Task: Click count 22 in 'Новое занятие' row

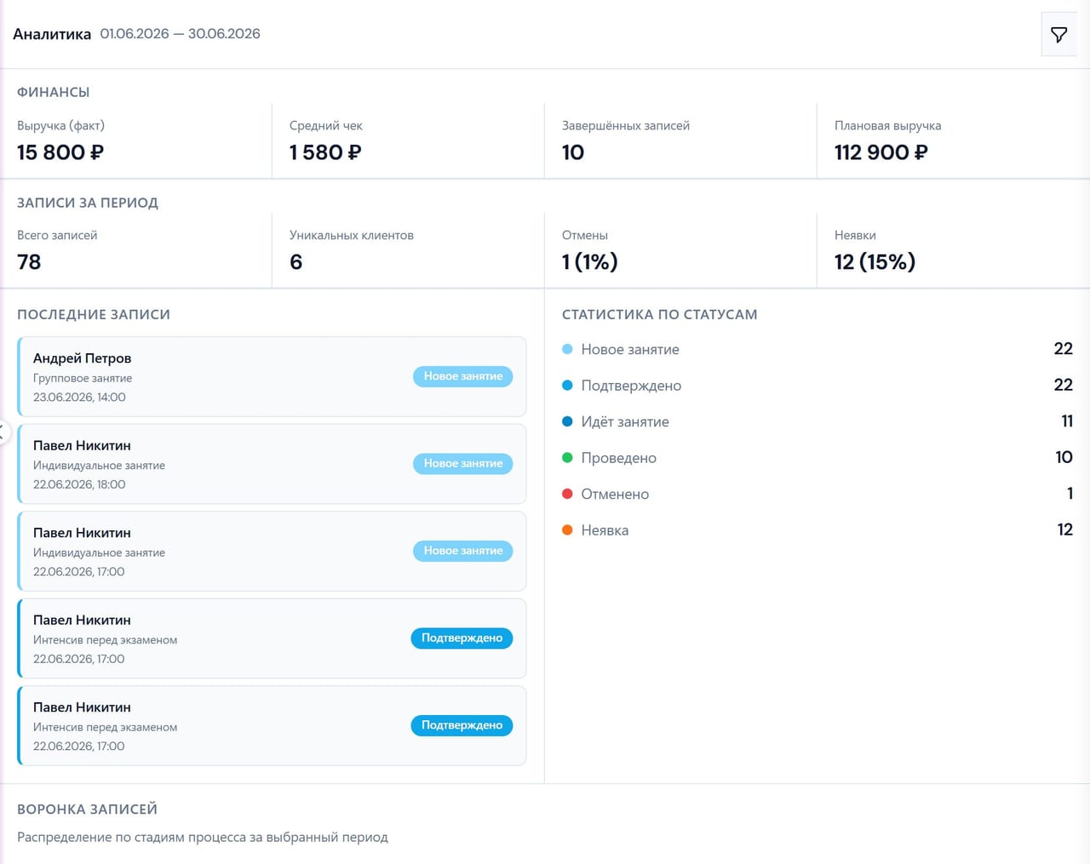Action: point(1063,349)
